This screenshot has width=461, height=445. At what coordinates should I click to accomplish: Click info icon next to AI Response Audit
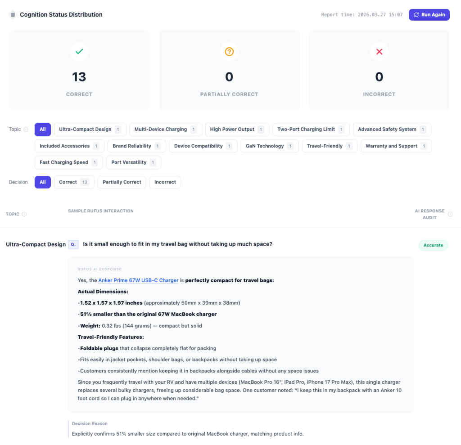coord(450,215)
